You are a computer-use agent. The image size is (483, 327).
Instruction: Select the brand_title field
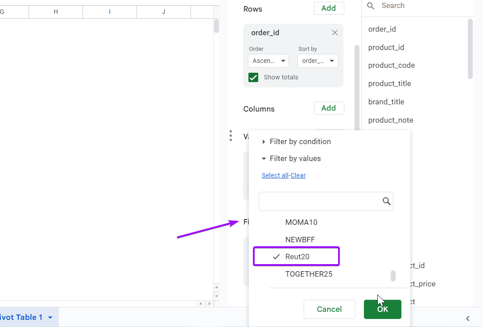pyautogui.click(x=386, y=102)
